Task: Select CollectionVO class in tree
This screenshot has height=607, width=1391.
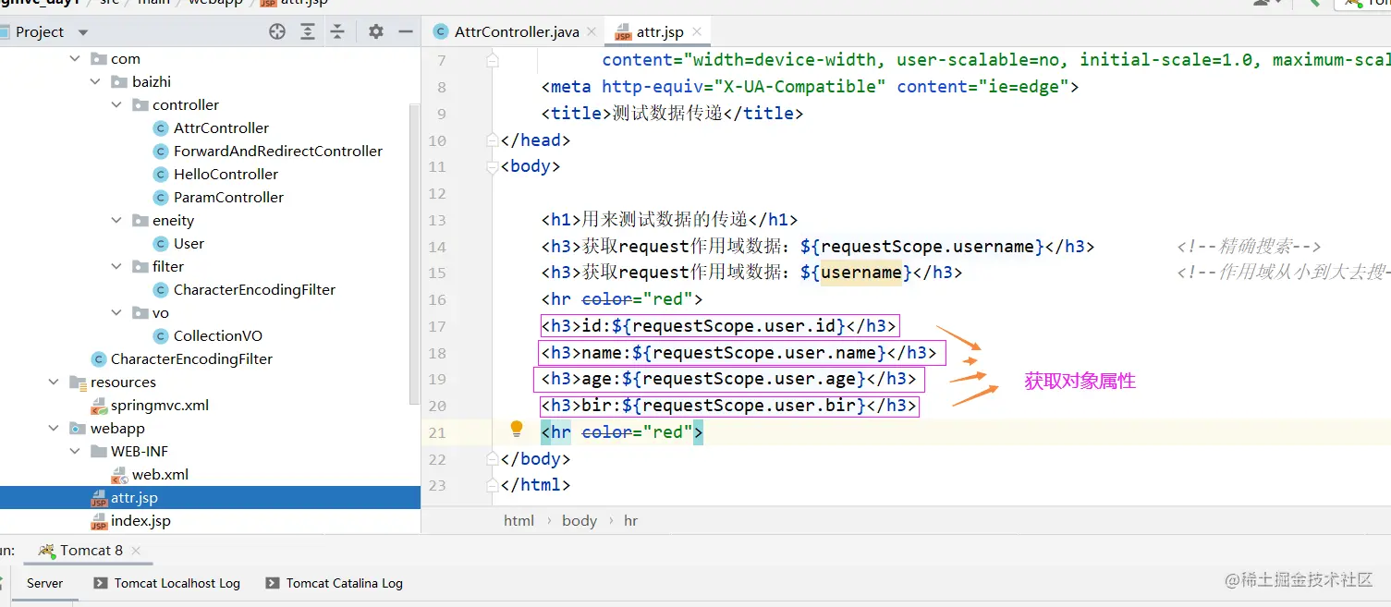Action: (x=218, y=335)
